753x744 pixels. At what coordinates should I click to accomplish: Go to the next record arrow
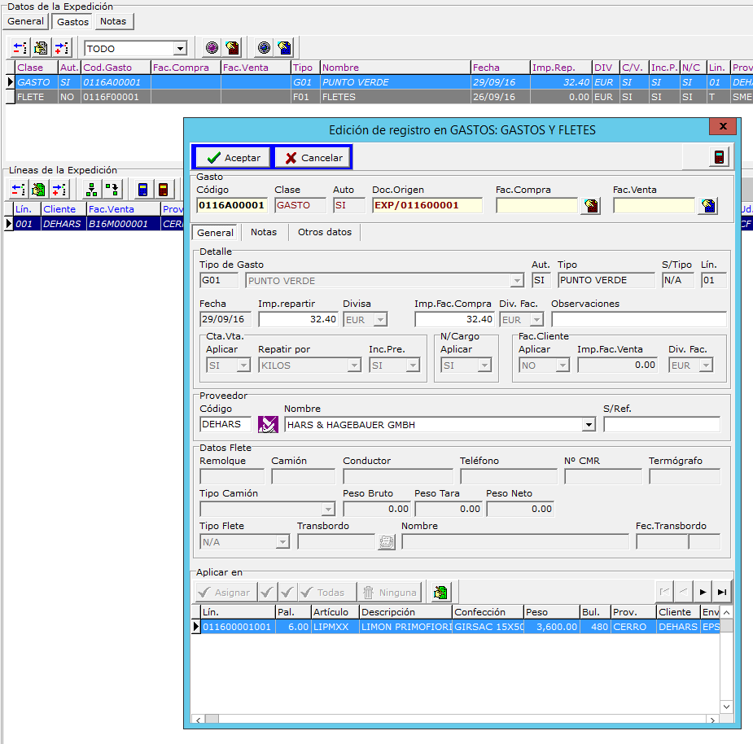tap(703, 593)
